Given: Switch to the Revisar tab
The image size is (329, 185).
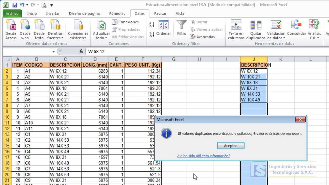Looking at the screenshot, I should [160, 14].
